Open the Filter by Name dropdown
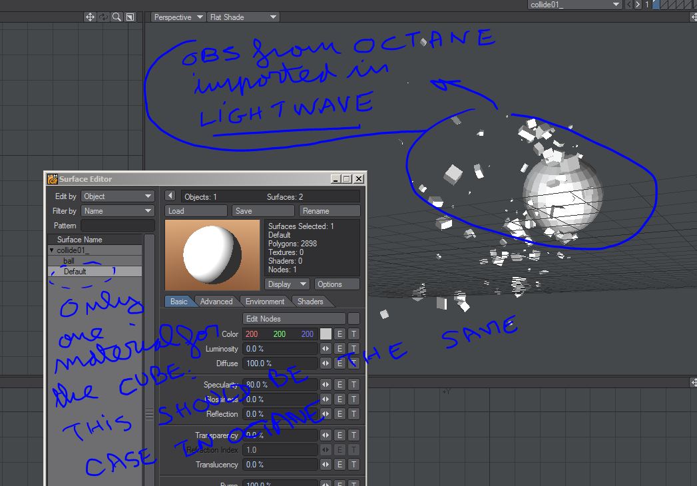Viewport: 697px width, 486px height. (x=118, y=211)
